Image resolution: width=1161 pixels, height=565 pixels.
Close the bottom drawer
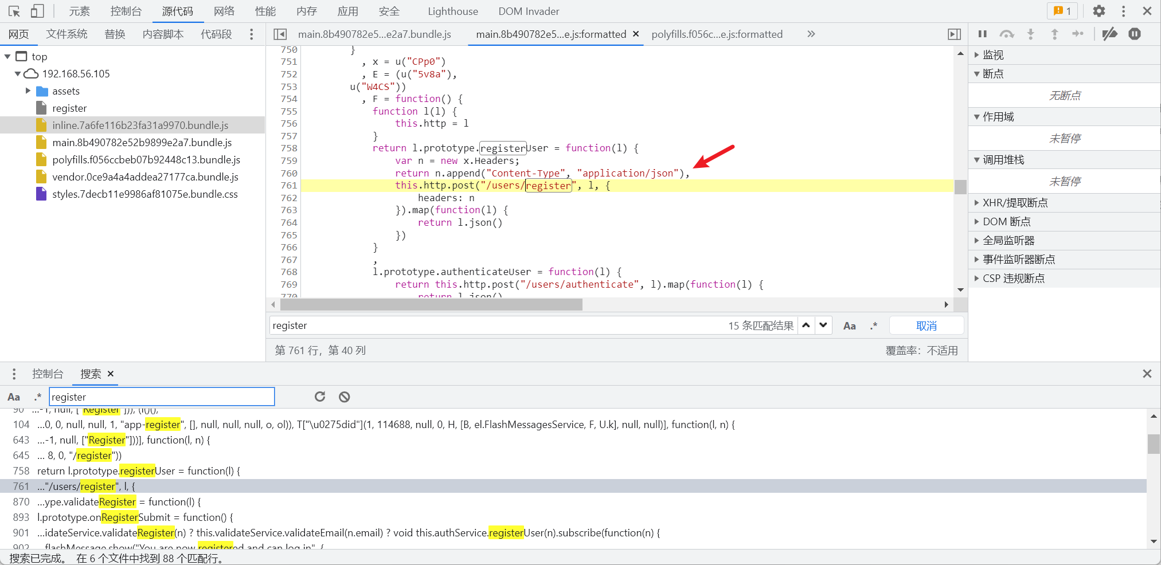coord(1147,374)
